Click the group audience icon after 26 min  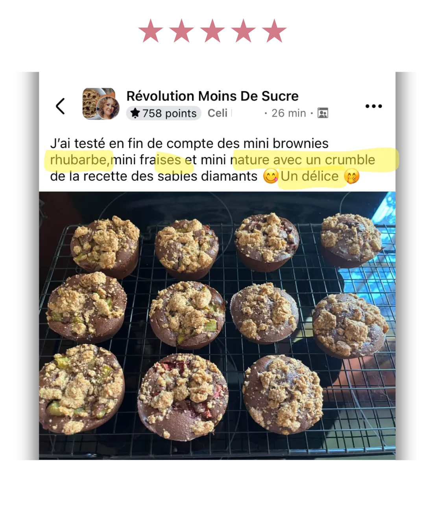(x=323, y=113)
